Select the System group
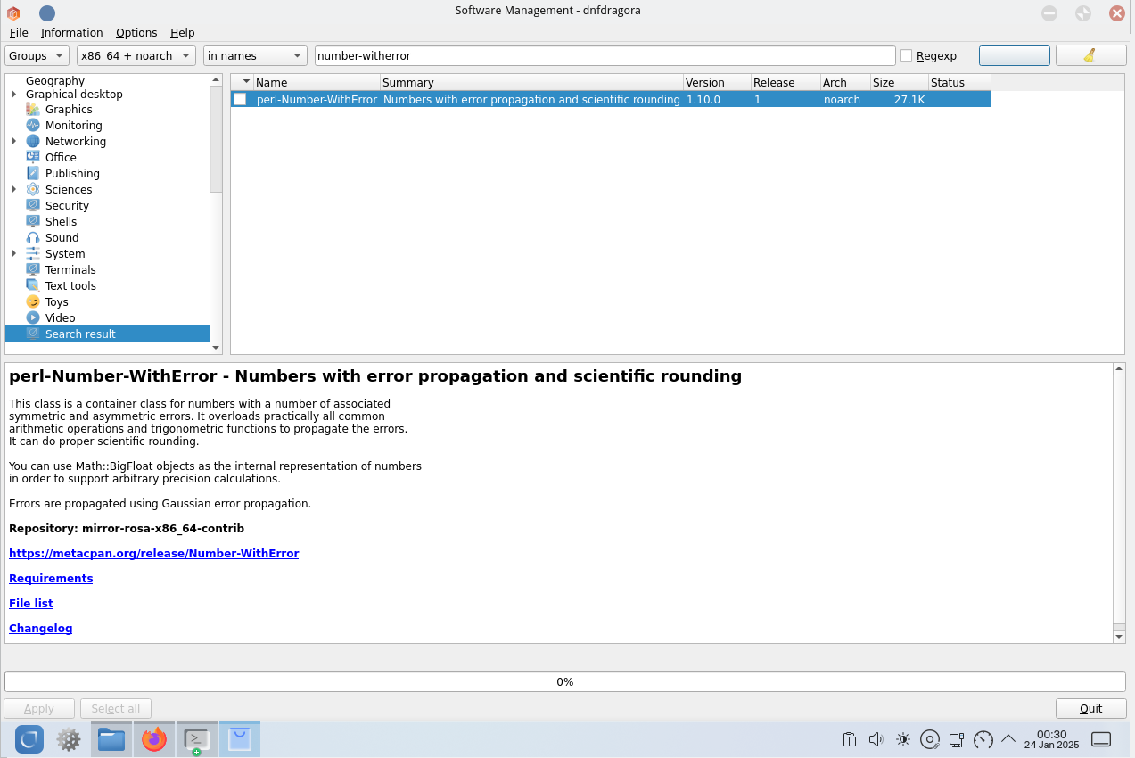The image size is (1135, 758). (65, 253)
